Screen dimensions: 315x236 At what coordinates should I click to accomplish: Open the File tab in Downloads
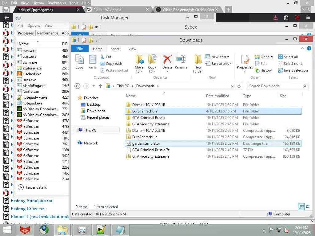coord(80,49)
